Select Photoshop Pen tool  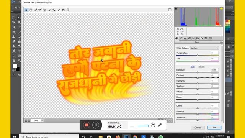[14, 51]
